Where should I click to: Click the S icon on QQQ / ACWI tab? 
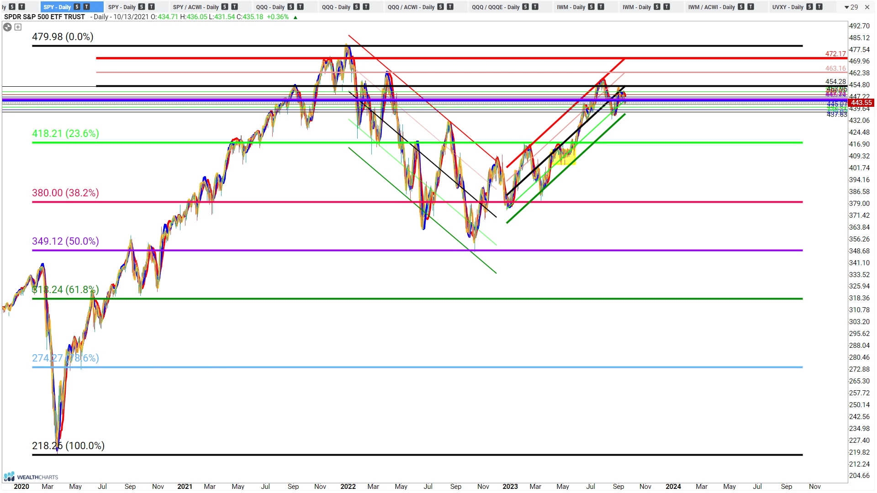pos(441,7)
